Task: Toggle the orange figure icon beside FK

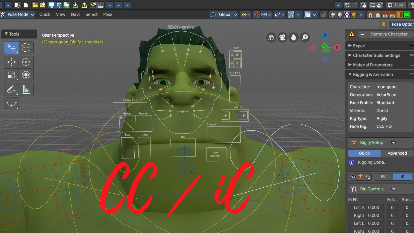Action: (360, 177)
